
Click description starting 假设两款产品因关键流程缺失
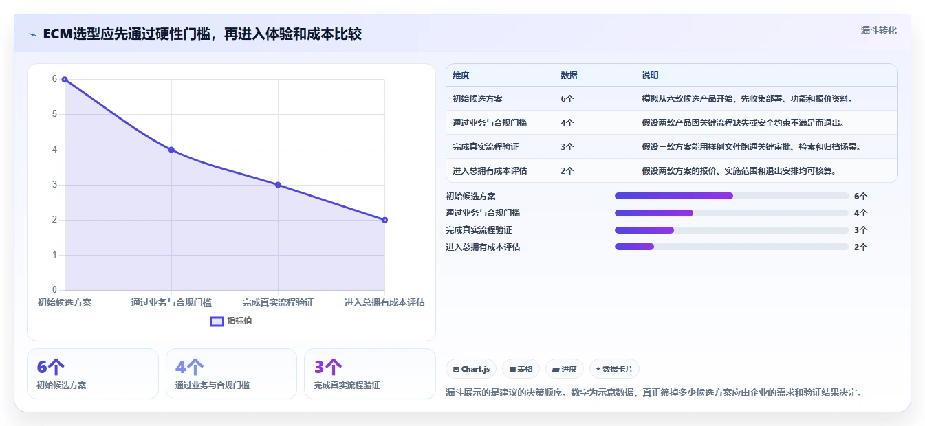pyautogui.click(x=743, y=123)
